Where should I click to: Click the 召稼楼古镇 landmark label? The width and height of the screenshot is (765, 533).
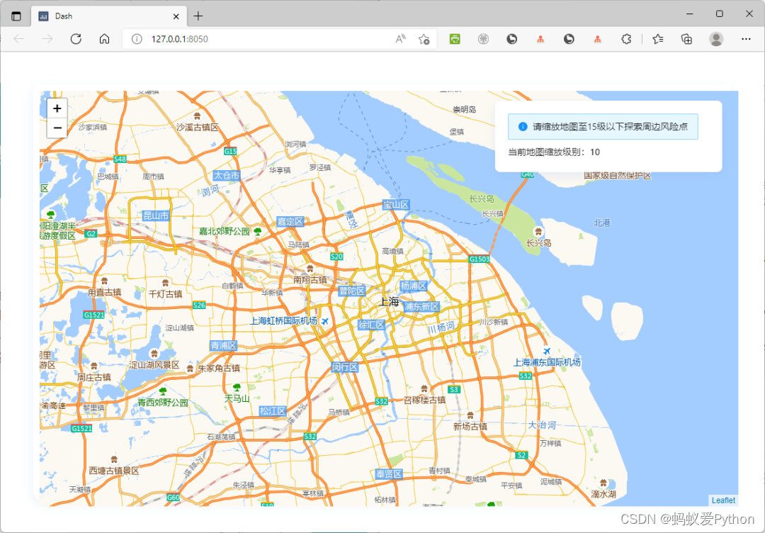424,400
